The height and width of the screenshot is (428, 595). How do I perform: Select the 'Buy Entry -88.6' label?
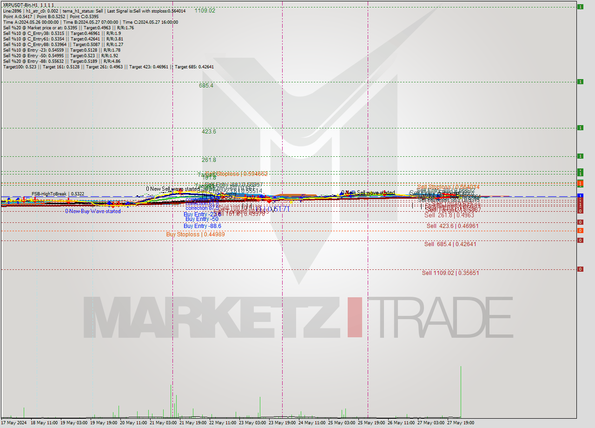[x=202, y=226]
